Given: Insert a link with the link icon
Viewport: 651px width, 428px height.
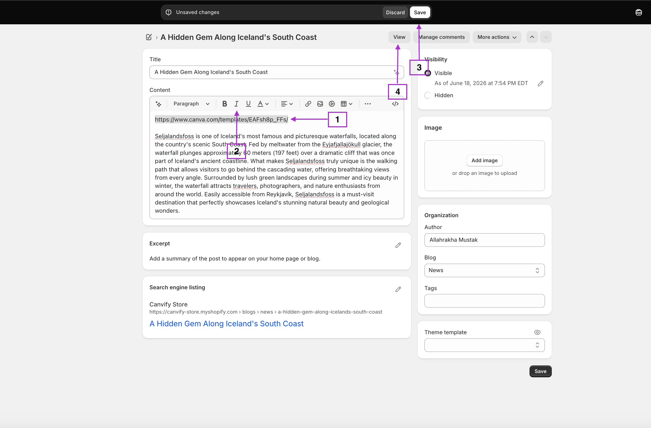Looking at the screenshot, I should click(x=308, y=104).
